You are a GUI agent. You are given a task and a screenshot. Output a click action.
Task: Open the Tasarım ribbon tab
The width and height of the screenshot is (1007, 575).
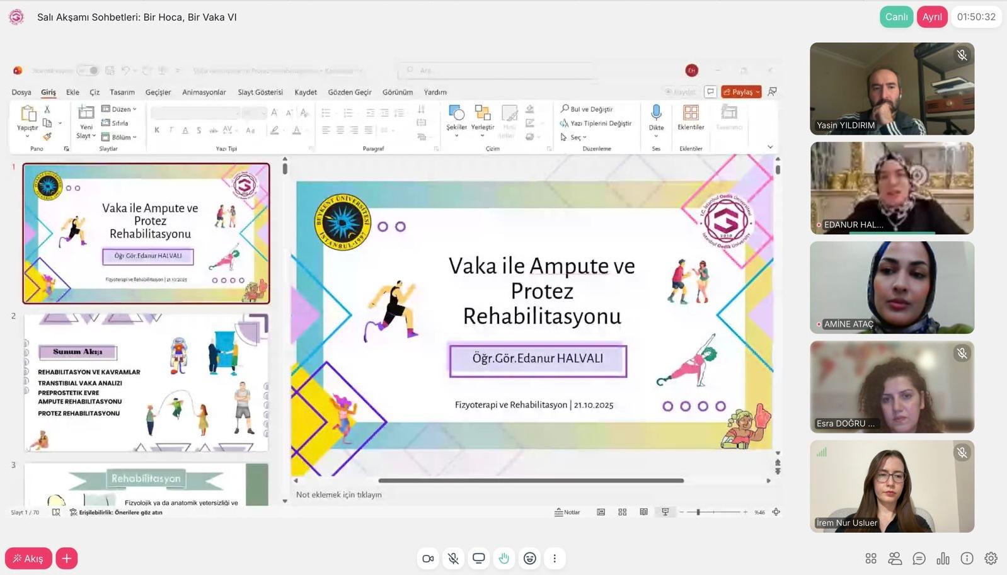(122, 92)
